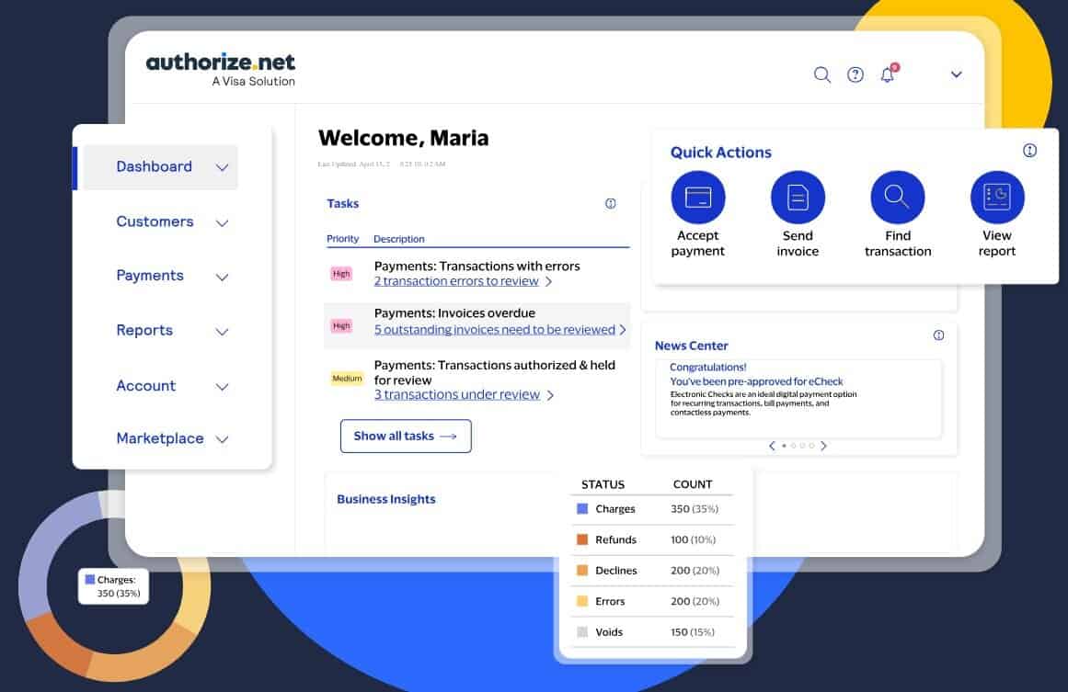The image size is (1068, 692).
Task: Open the Customers section
Action: coord(155,221)
